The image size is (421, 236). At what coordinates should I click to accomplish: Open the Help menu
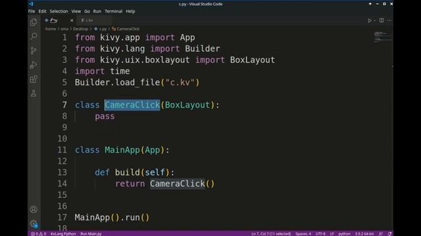click(130, 11)
